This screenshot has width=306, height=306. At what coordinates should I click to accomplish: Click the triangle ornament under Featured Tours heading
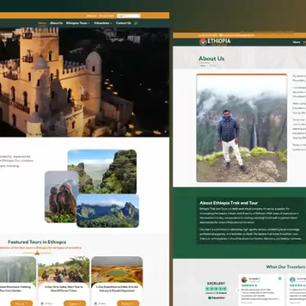point(37,253)
